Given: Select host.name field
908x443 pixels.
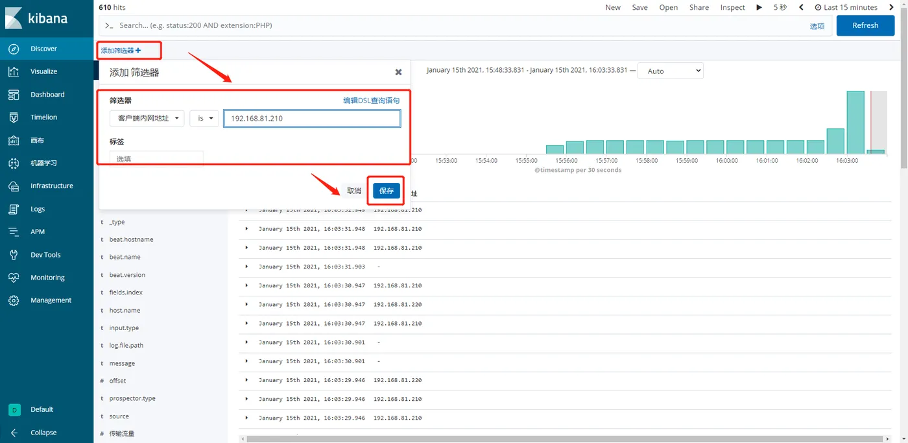Looking at the screenshot, I should pos(125,310).
